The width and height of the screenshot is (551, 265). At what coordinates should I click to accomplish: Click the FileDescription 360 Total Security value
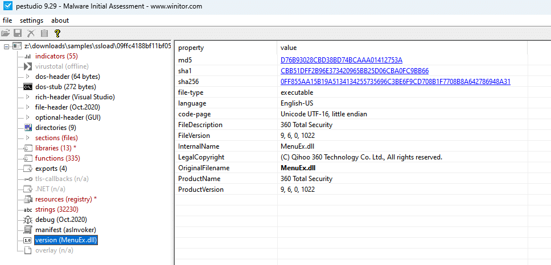(x=306, y=125)
